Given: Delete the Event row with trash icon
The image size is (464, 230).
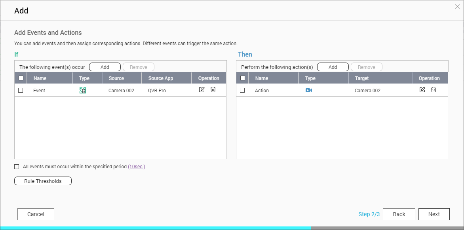Looking at the screenshot, I should [x=213, y=90].
